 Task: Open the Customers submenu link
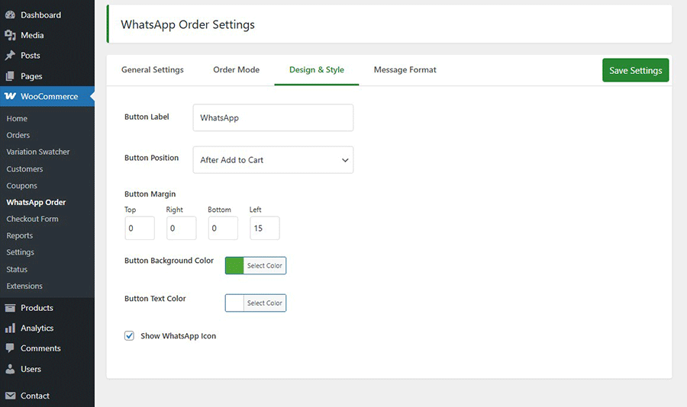[x=24, y=169]
